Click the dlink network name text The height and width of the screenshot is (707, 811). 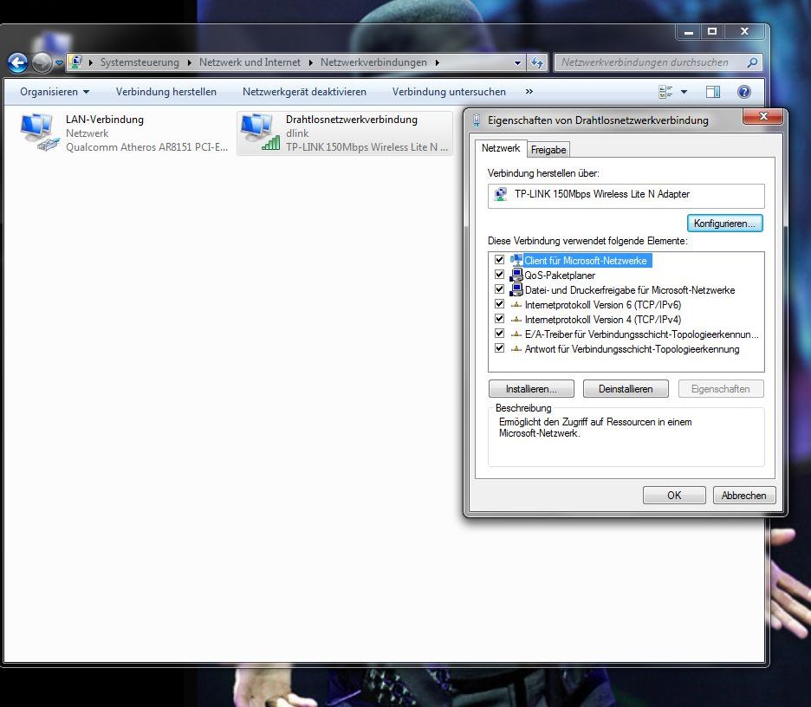coord(297,133)
